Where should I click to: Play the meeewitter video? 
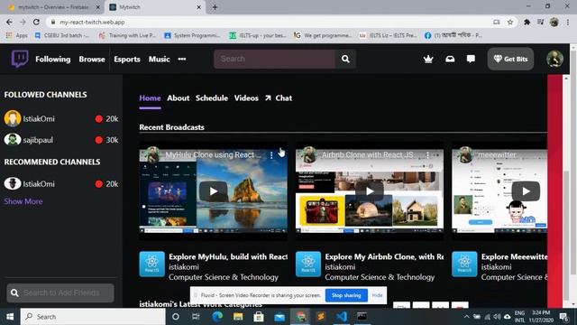point(527,191)
